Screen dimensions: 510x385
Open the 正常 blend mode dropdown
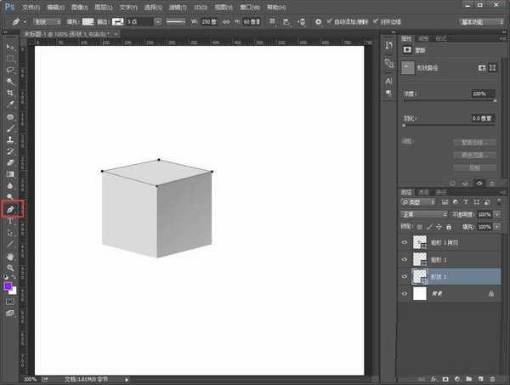(423, 214)
